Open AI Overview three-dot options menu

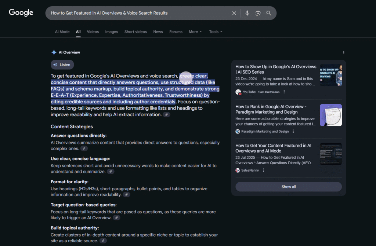pos(344,53)
